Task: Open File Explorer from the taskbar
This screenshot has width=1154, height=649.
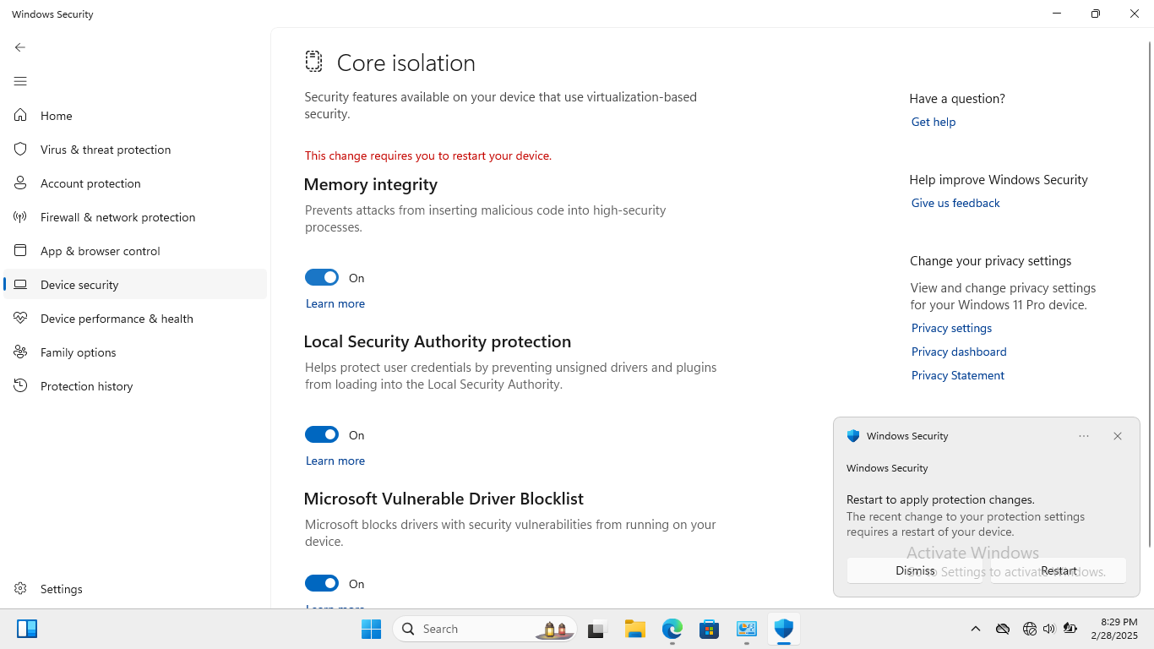Action: tap(635, 629)
